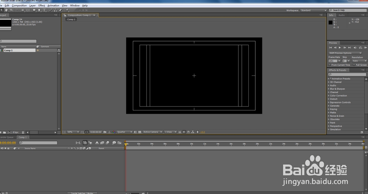Open the Effect menu
368x194 pixels.
click(42, 6)
